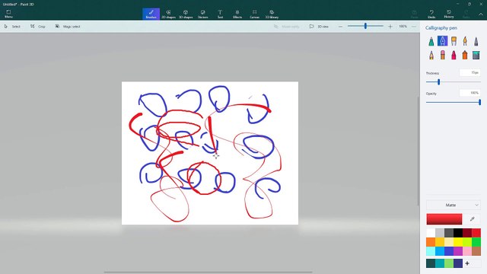Click the Opacity value field

point(470,93)
